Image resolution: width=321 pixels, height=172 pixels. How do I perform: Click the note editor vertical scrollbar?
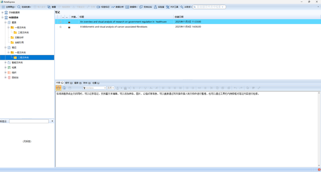(x=319, y=129)
